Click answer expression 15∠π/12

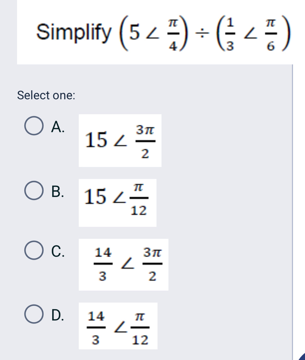[x=117, y=203]
